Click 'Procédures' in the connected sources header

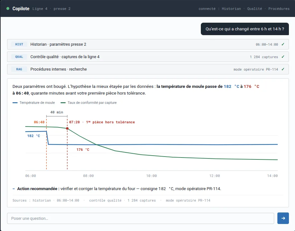pos(279,9)
